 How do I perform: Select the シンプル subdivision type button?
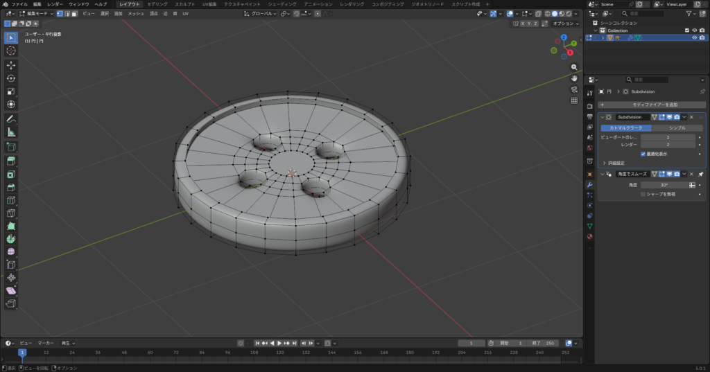tap(679, 128)
